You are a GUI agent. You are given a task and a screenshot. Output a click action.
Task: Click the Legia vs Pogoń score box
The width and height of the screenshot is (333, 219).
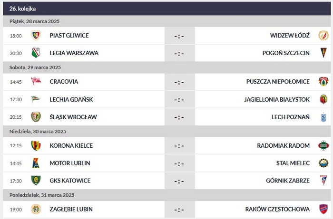[x=179, y=53]
